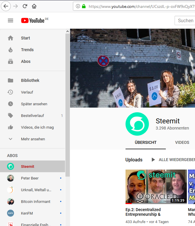Viewport: 195px width, 226px height.
Task: Open Videos, die ich mag
Action: click(x=32, y=127)
